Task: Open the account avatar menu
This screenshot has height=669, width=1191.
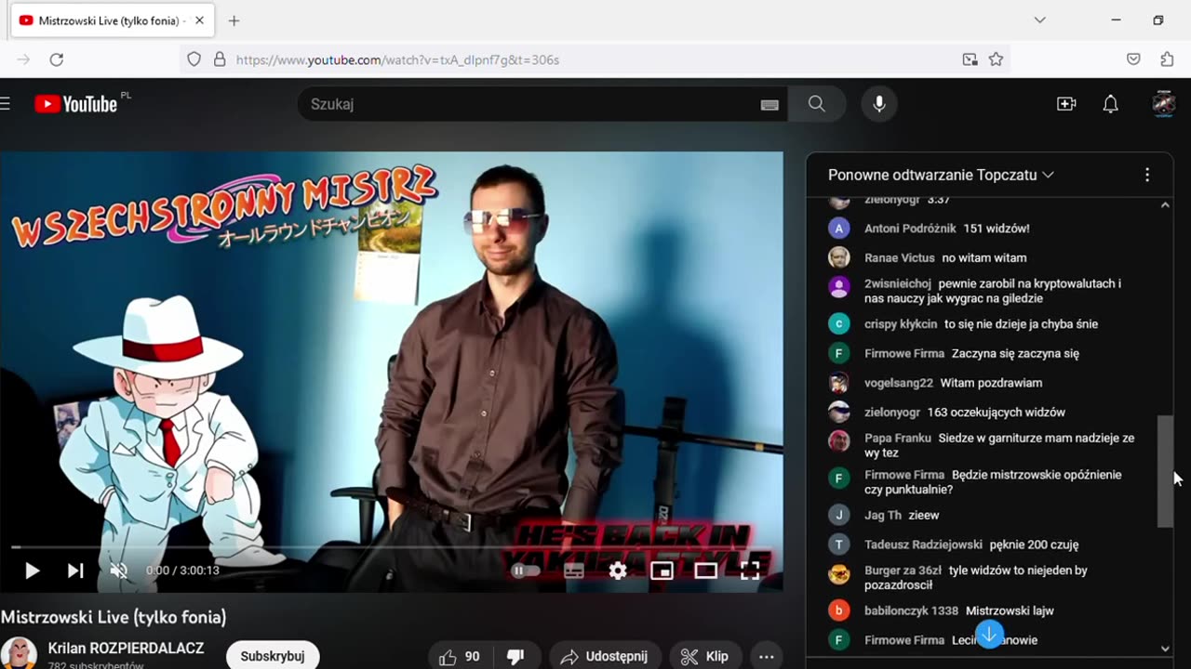Action: coord(1163,104)
